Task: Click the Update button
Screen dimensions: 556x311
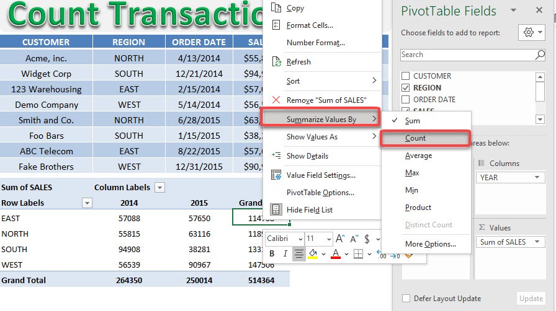Action: [x=531, y=298]
